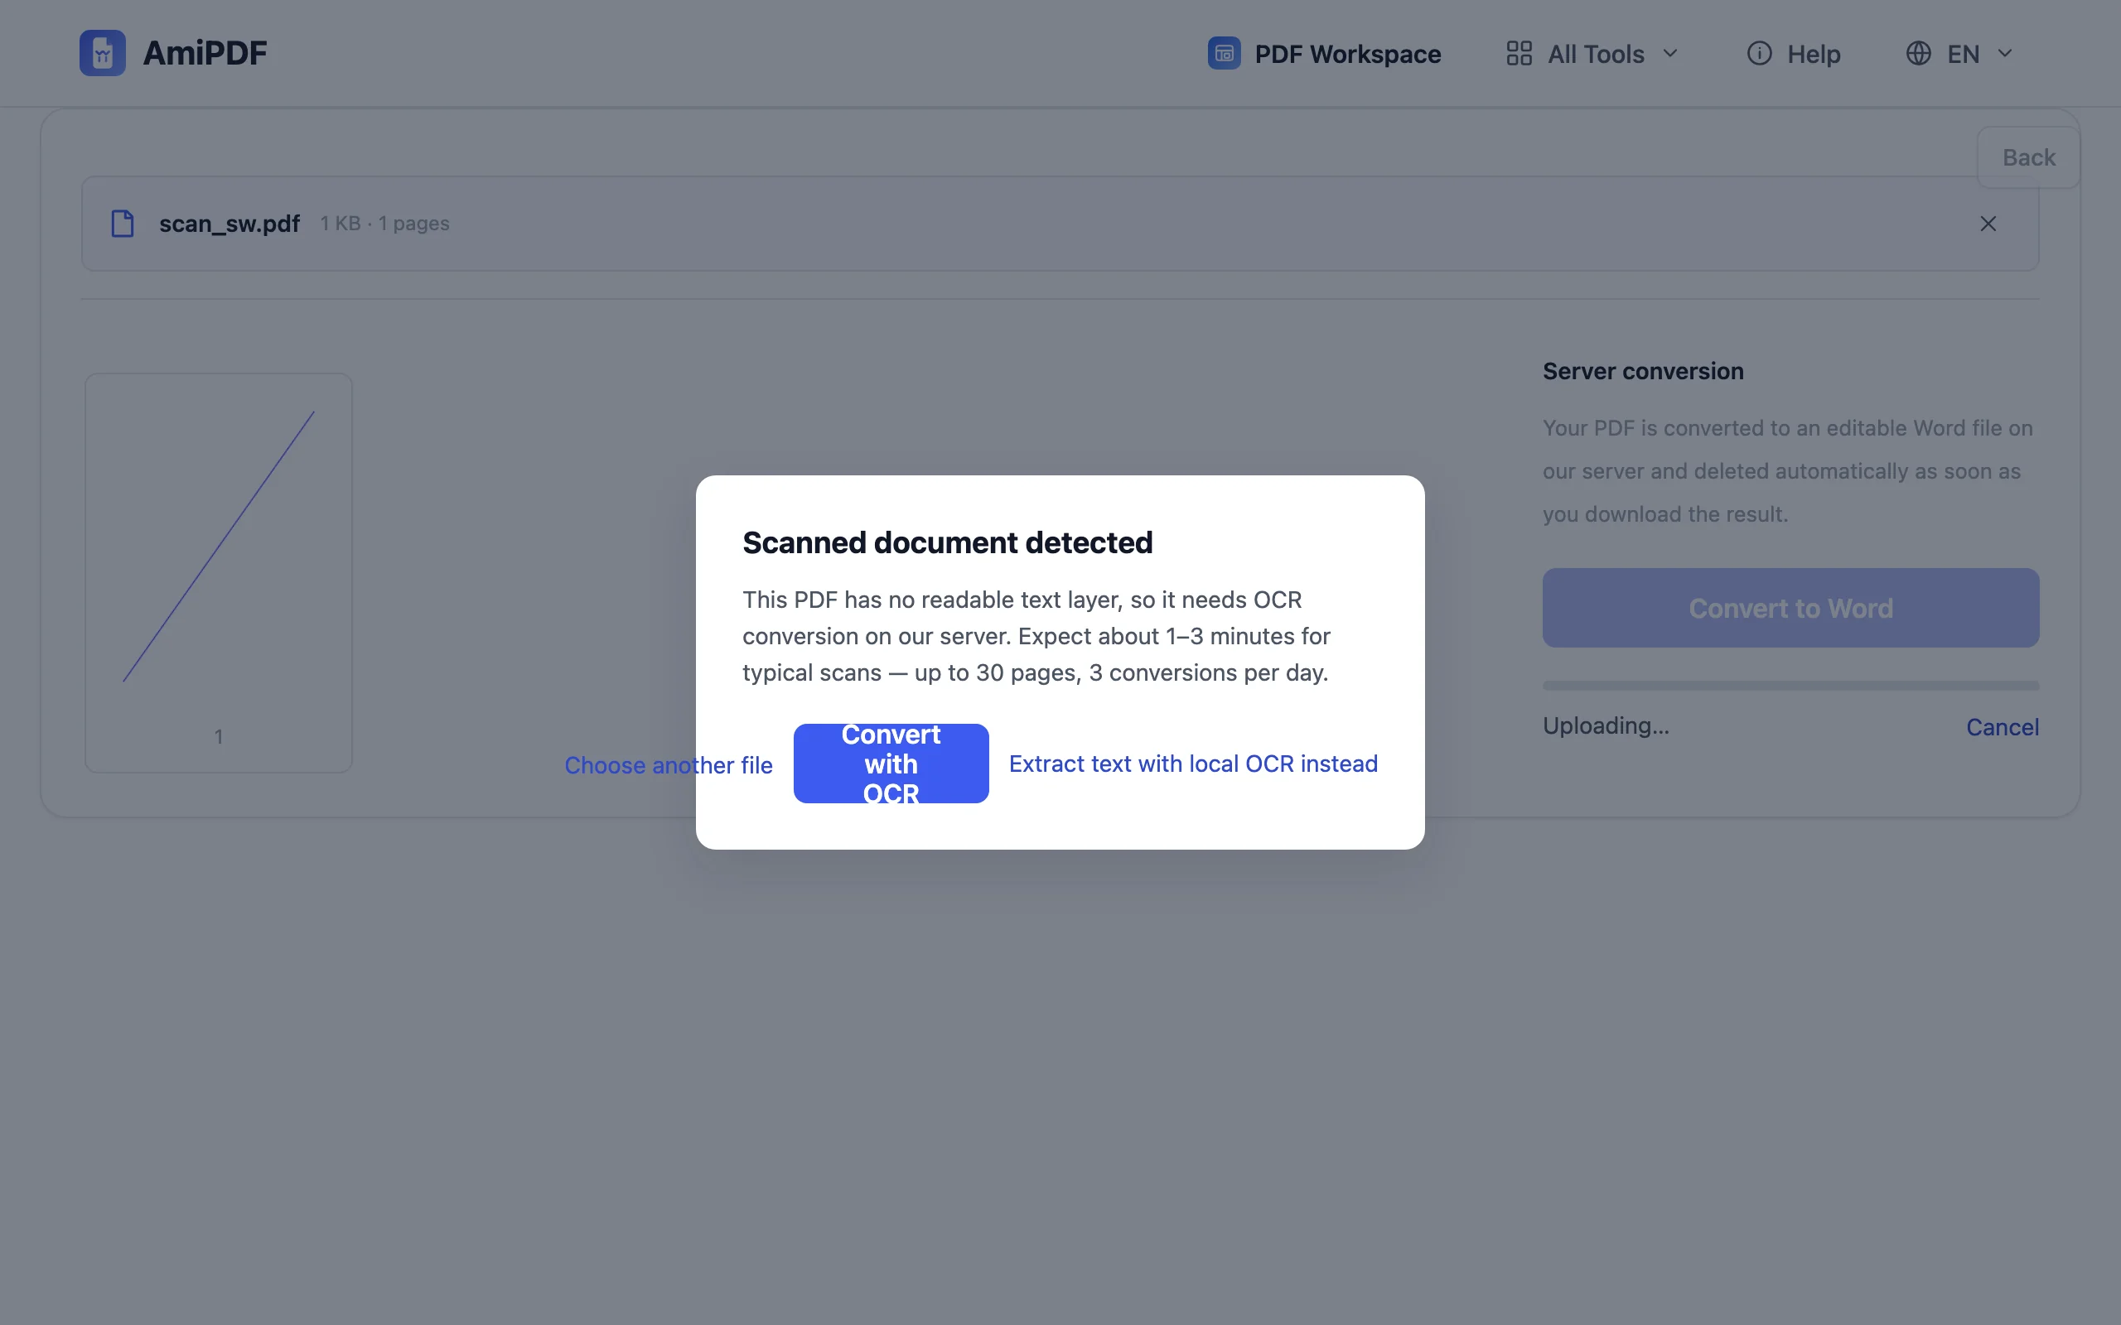
Task: Expand the All Tools chevron
Action: tap(1670, 54)
